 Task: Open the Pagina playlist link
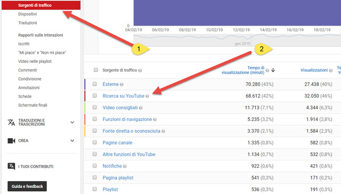coord(118,177)
